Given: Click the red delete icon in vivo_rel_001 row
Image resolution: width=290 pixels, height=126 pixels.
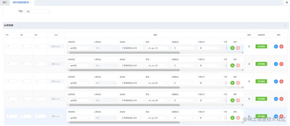Looking at the screenshot, I should click(281, 81).
